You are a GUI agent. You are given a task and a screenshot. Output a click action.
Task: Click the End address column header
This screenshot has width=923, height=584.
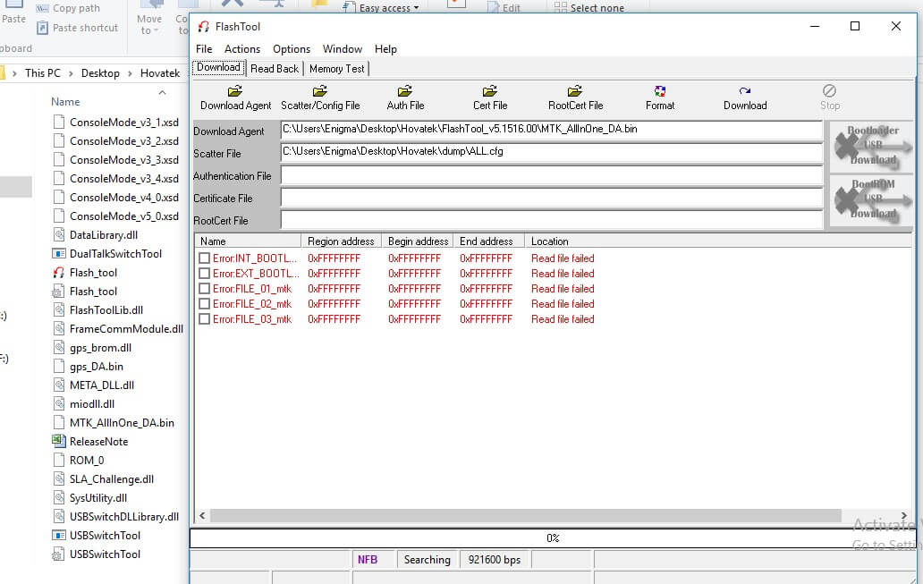487,241
